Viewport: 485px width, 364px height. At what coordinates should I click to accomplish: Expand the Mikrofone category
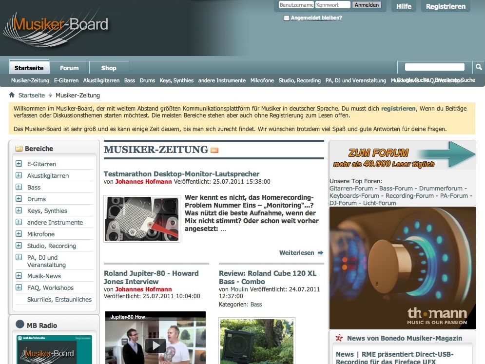pyautogui.click(x=19, y=234)
